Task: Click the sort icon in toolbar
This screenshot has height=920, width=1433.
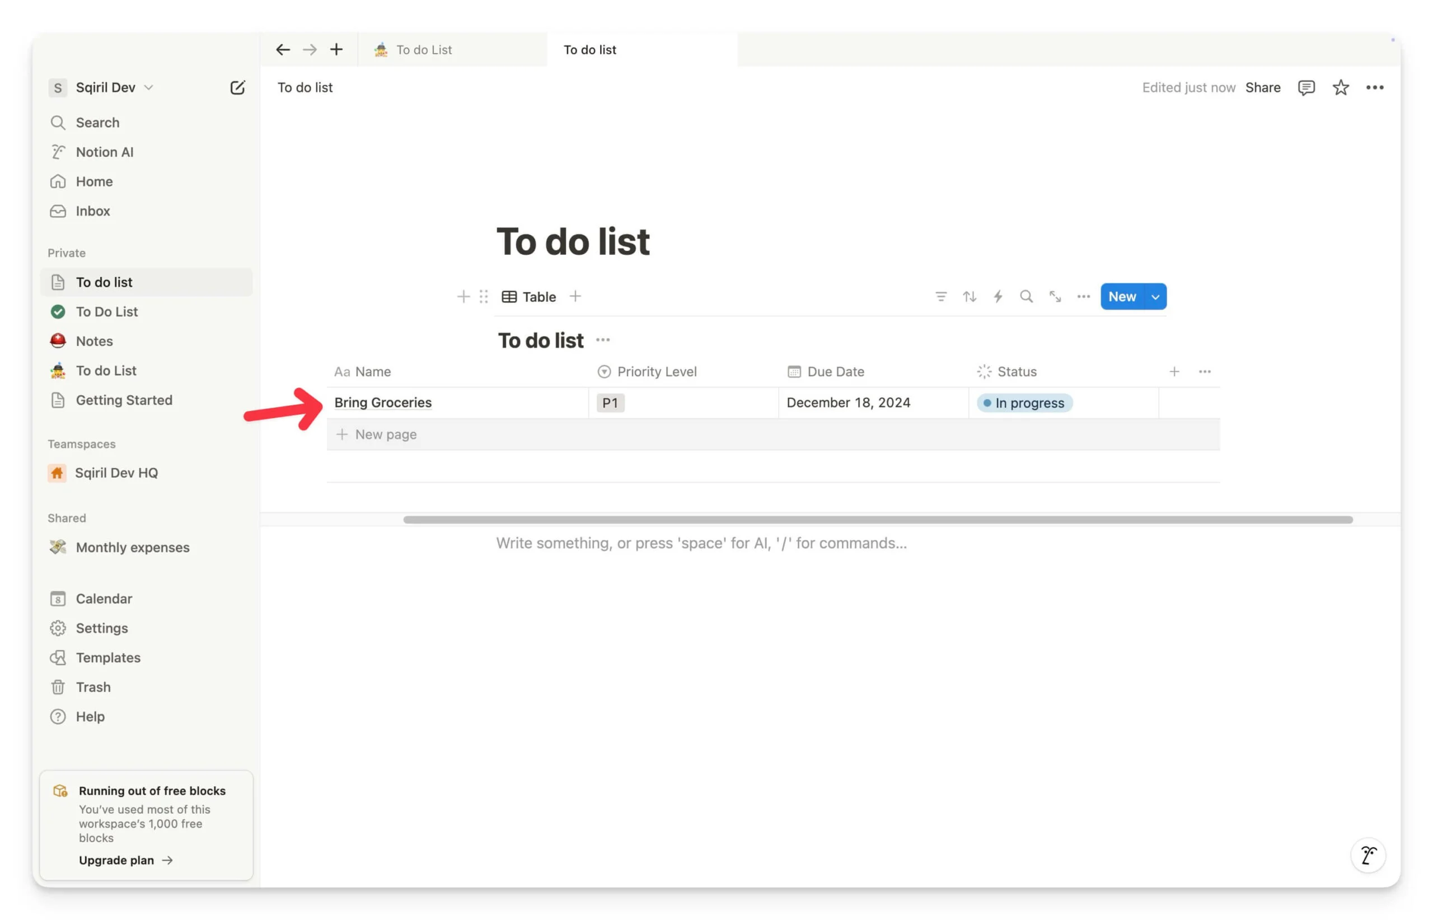Action: pos(970,297)
